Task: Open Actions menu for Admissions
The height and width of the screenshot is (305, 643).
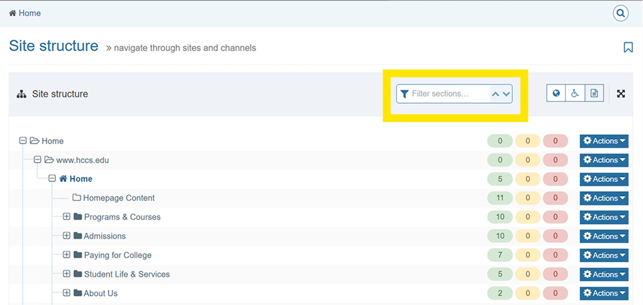Action: tap(604, 236)
